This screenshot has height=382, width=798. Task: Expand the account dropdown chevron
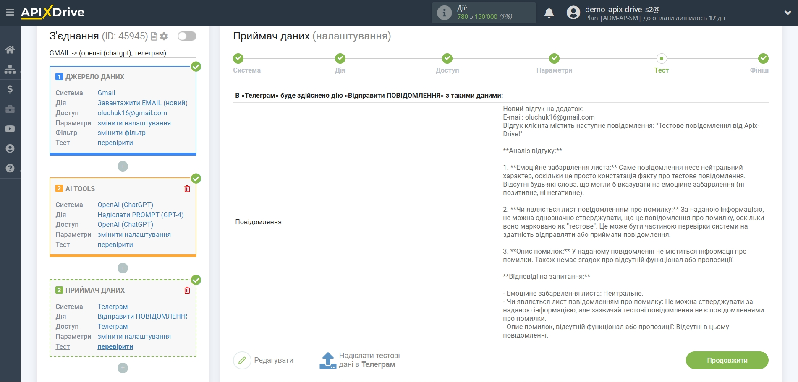(x=788, y=13)
